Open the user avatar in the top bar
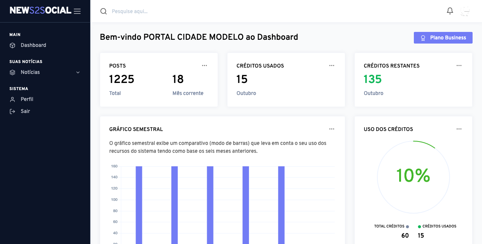Screen dimensions: 482x244 [465, 11]
